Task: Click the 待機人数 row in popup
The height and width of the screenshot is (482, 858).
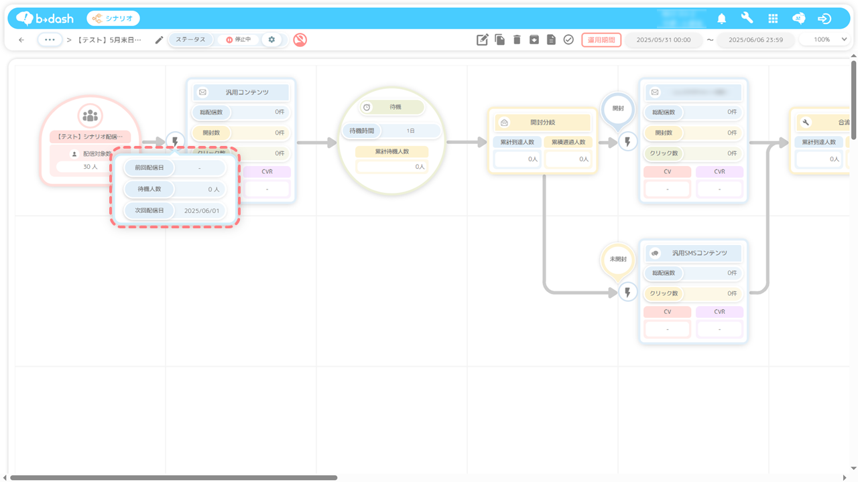Action: (175, 189)
